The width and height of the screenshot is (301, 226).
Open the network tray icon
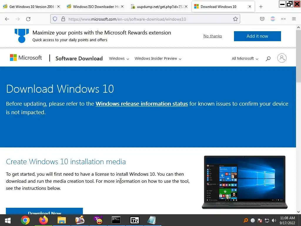pos(267,220)
